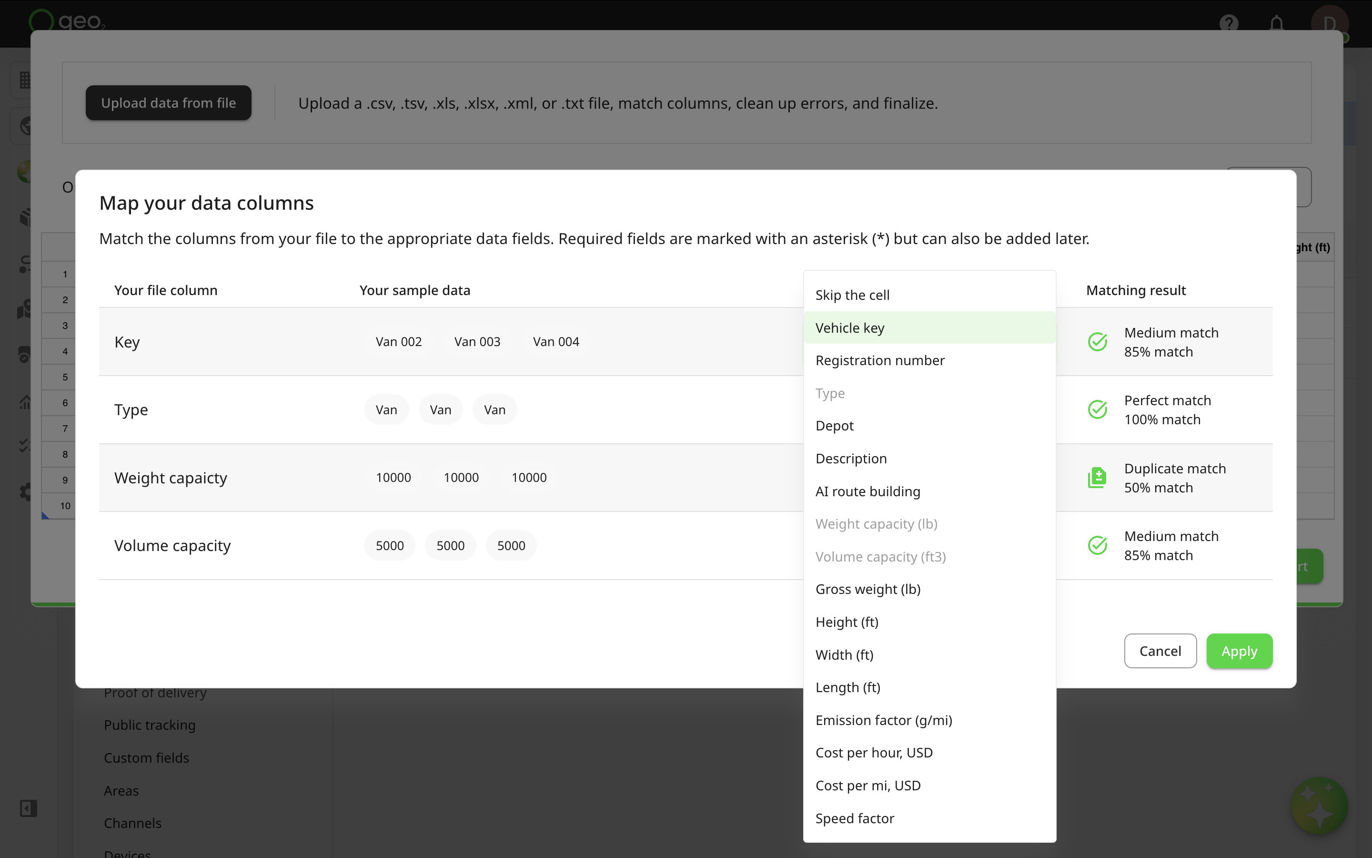Open Areas settings link
The width and height of the screenshot is (1372, 858).
pyautogui.click(x=121, y=790)
